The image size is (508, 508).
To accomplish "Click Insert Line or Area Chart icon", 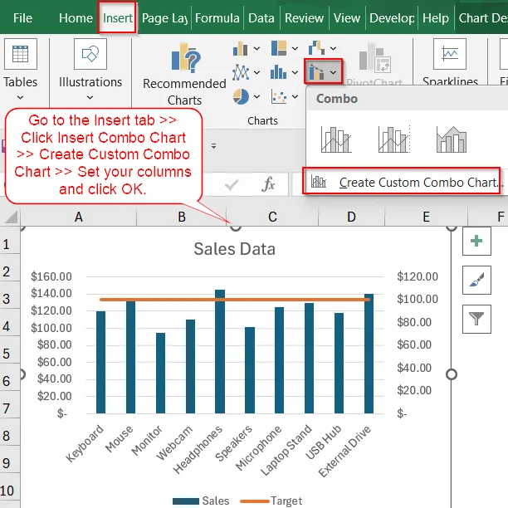I will (241, 72).
